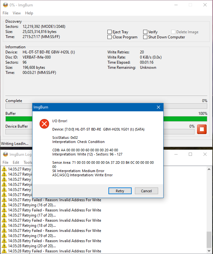Click warning icon beside Retrying (16 of 20)
213x254 pixels.
tap(4, 205)
